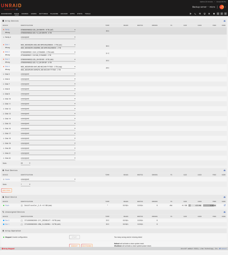Open the Parity 2 unassigned dropdown
228x255 pixels.
(x=48, y=37)
